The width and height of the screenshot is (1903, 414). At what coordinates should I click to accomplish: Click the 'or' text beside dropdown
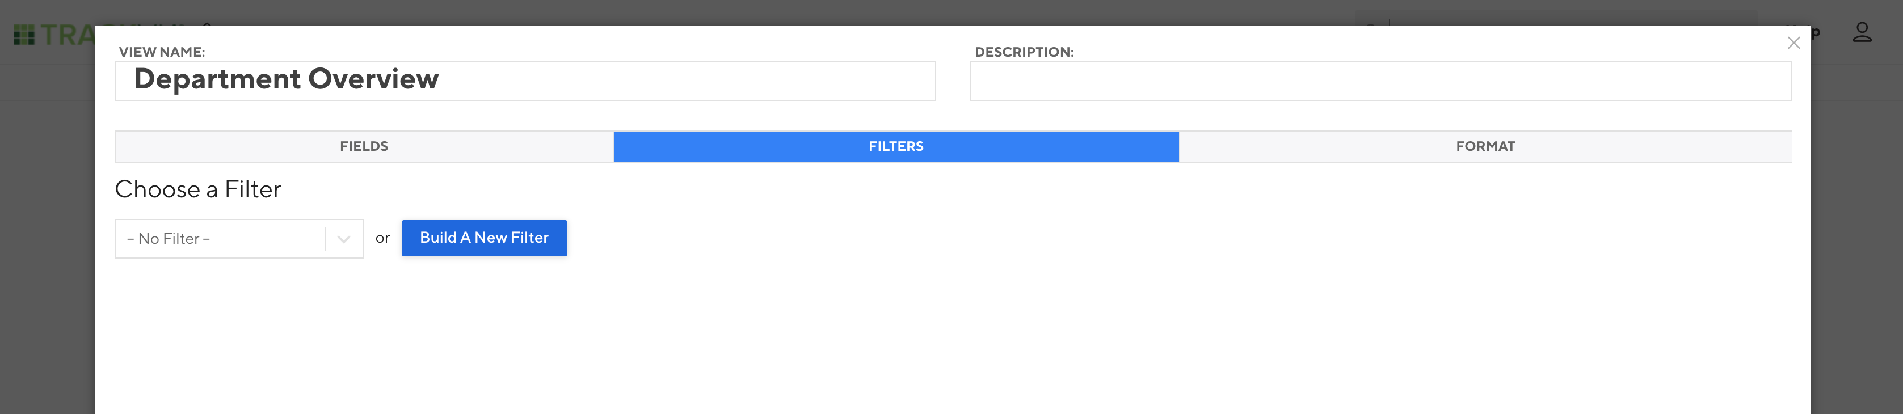tap(382, 238)
